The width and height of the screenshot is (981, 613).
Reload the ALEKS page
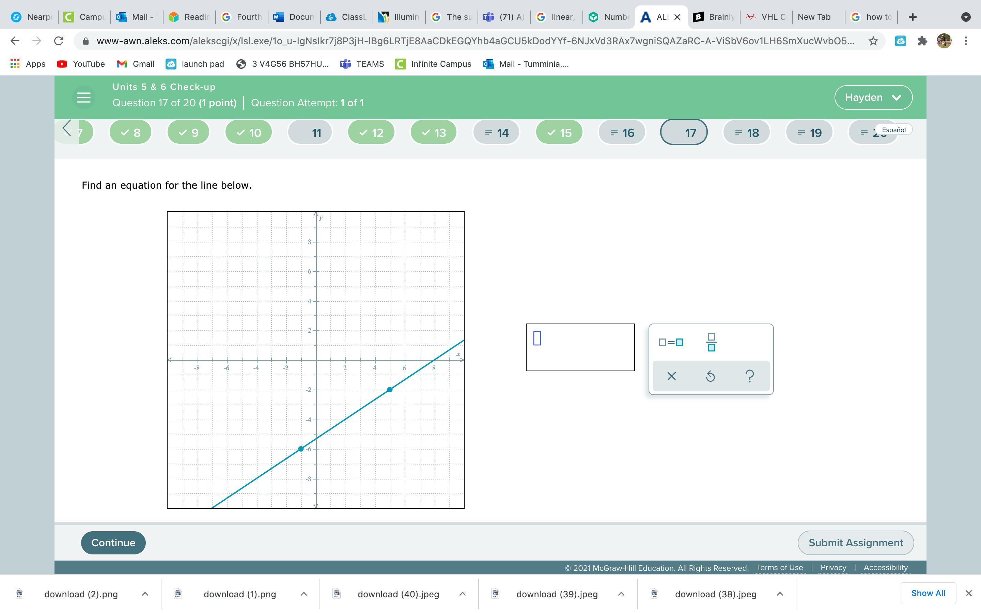pos(59,41)
